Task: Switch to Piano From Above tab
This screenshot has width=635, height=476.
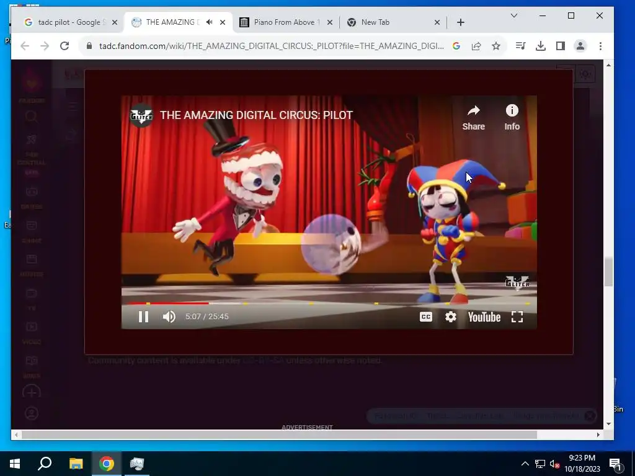Action: click(286, 22)
